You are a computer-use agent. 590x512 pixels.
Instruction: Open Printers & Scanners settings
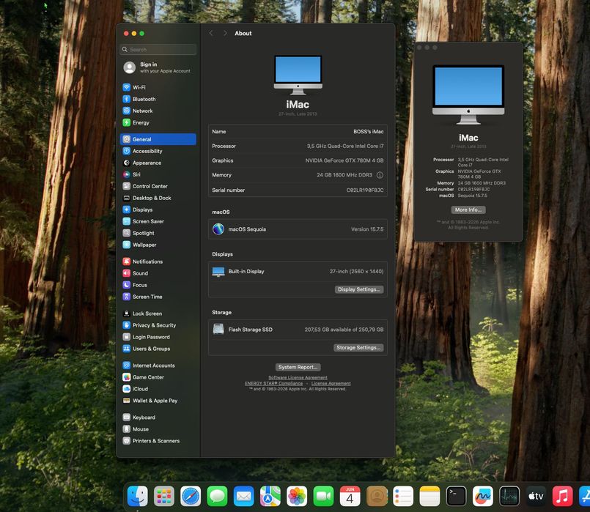pos(158,440)
